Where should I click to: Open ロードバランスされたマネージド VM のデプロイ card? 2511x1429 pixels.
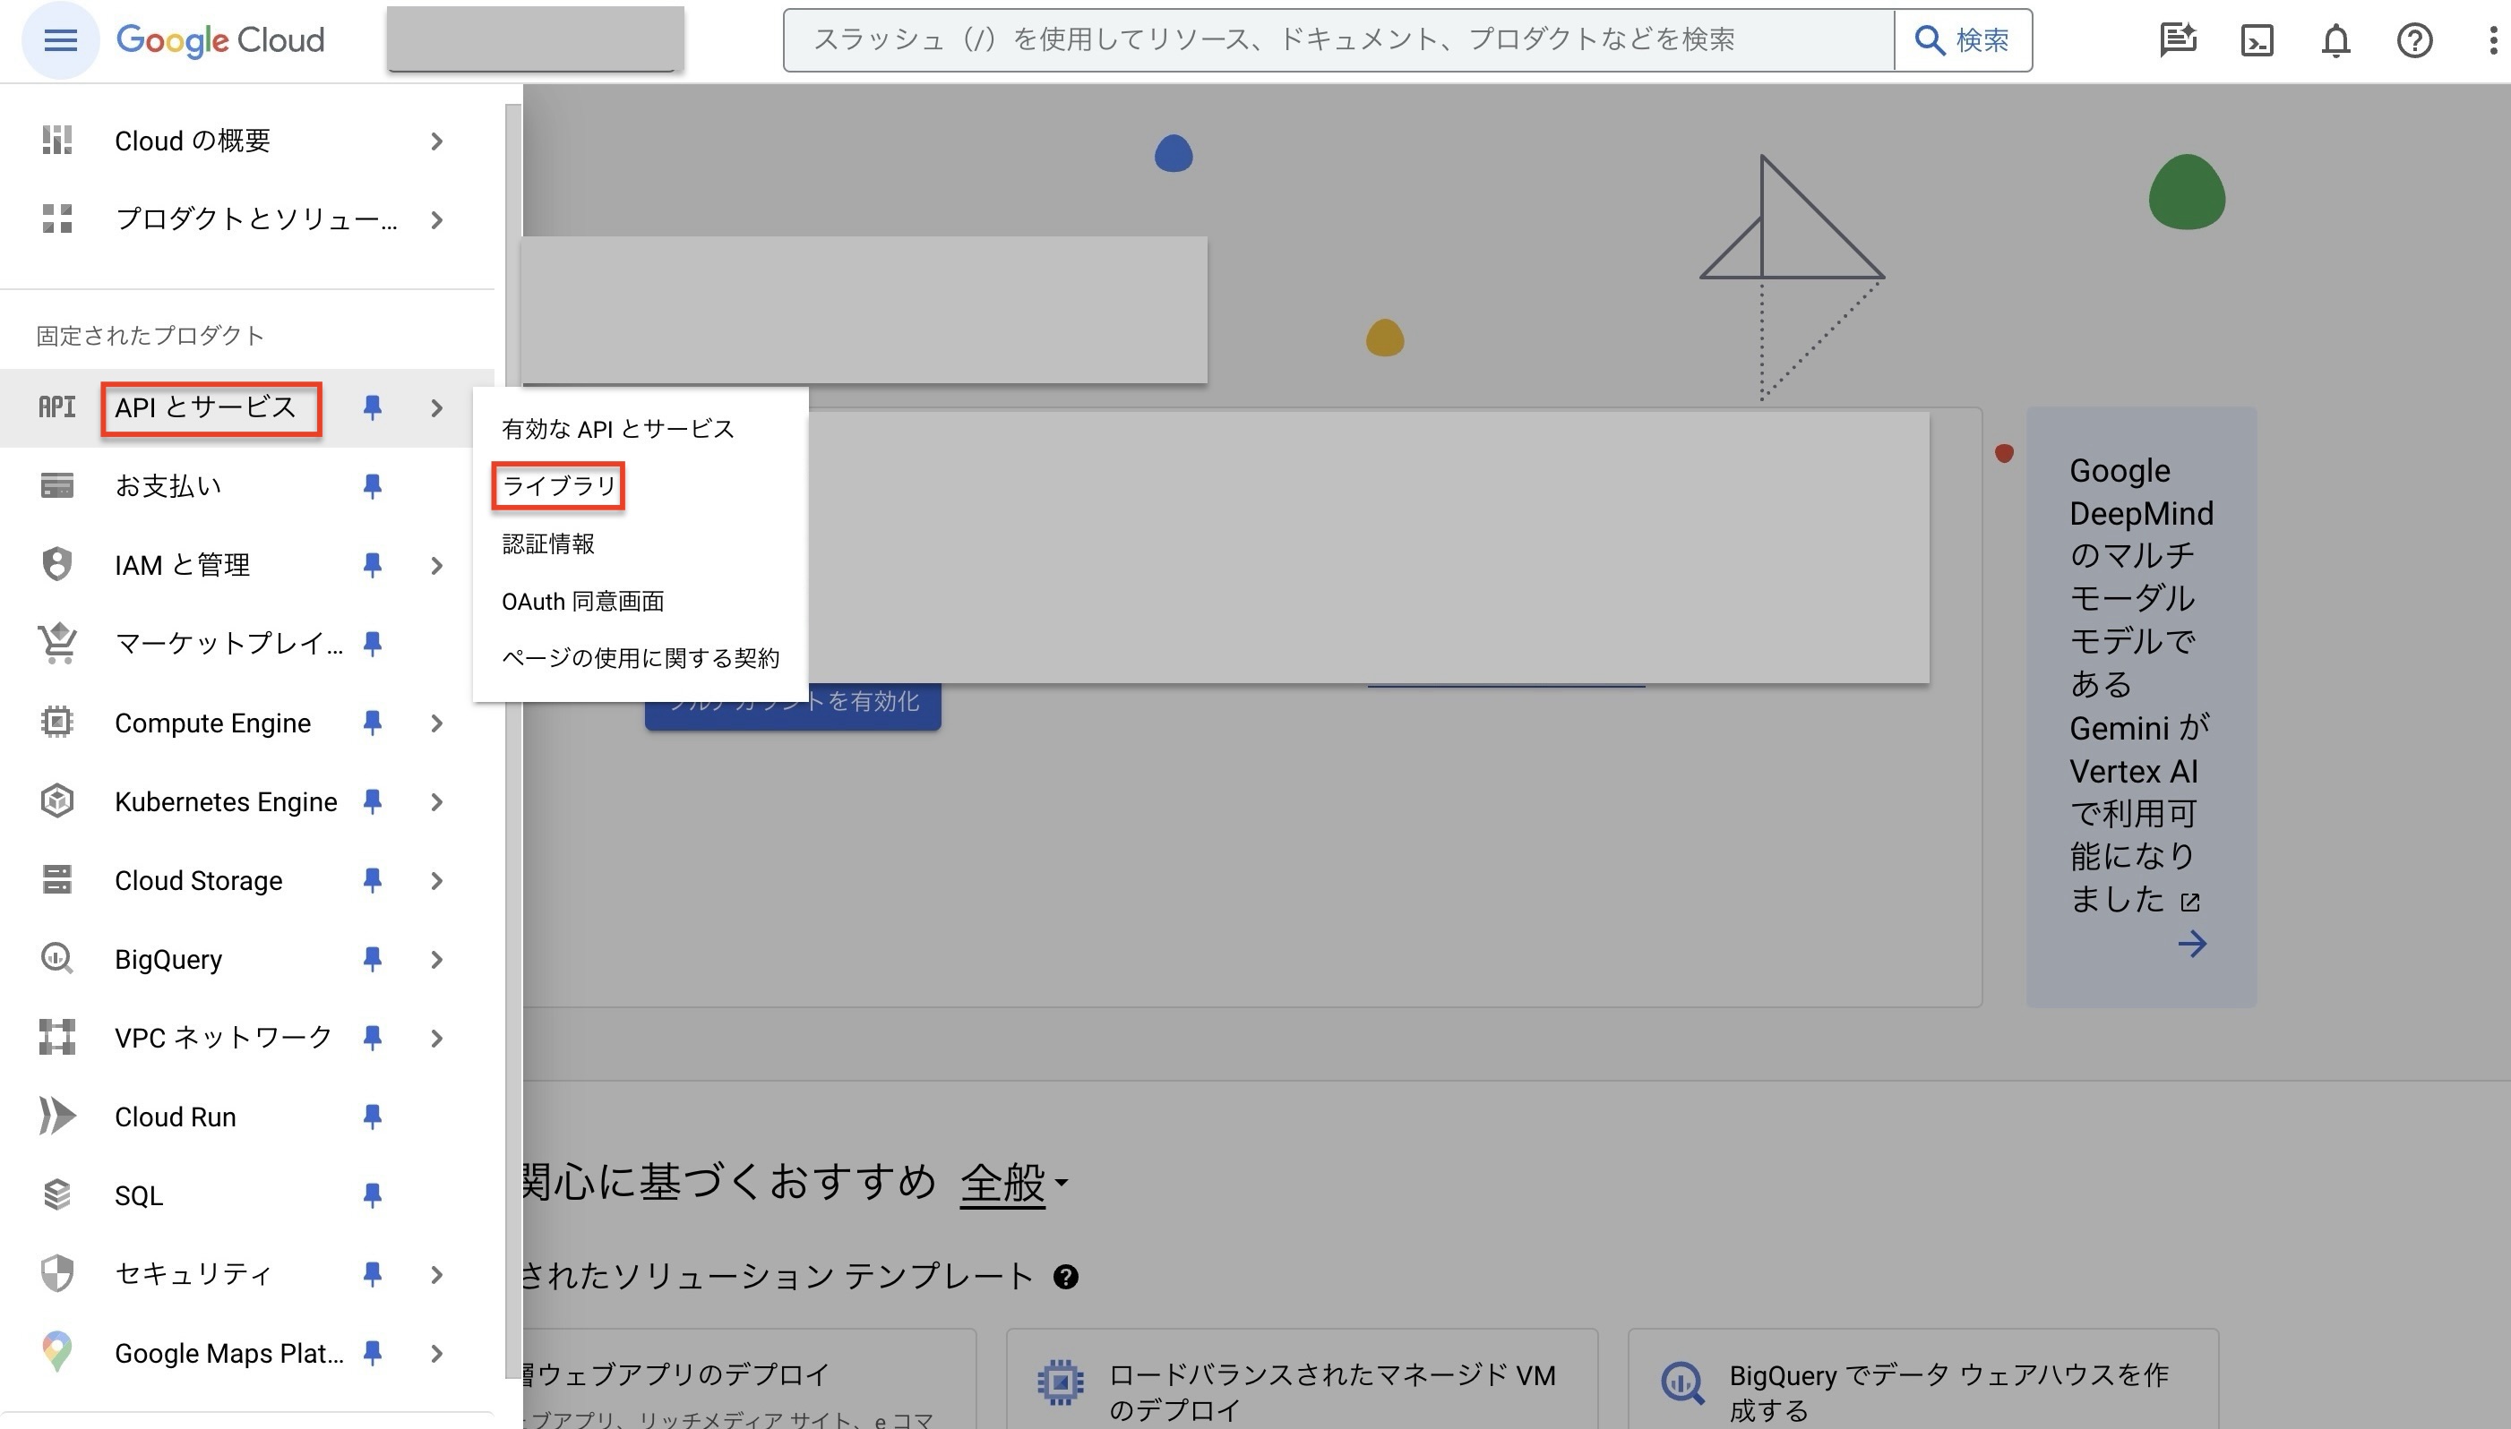click(x=1302, y=1379)
